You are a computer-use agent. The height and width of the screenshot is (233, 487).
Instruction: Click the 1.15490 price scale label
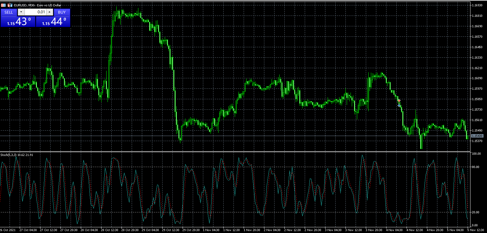[x=477, y=130]
